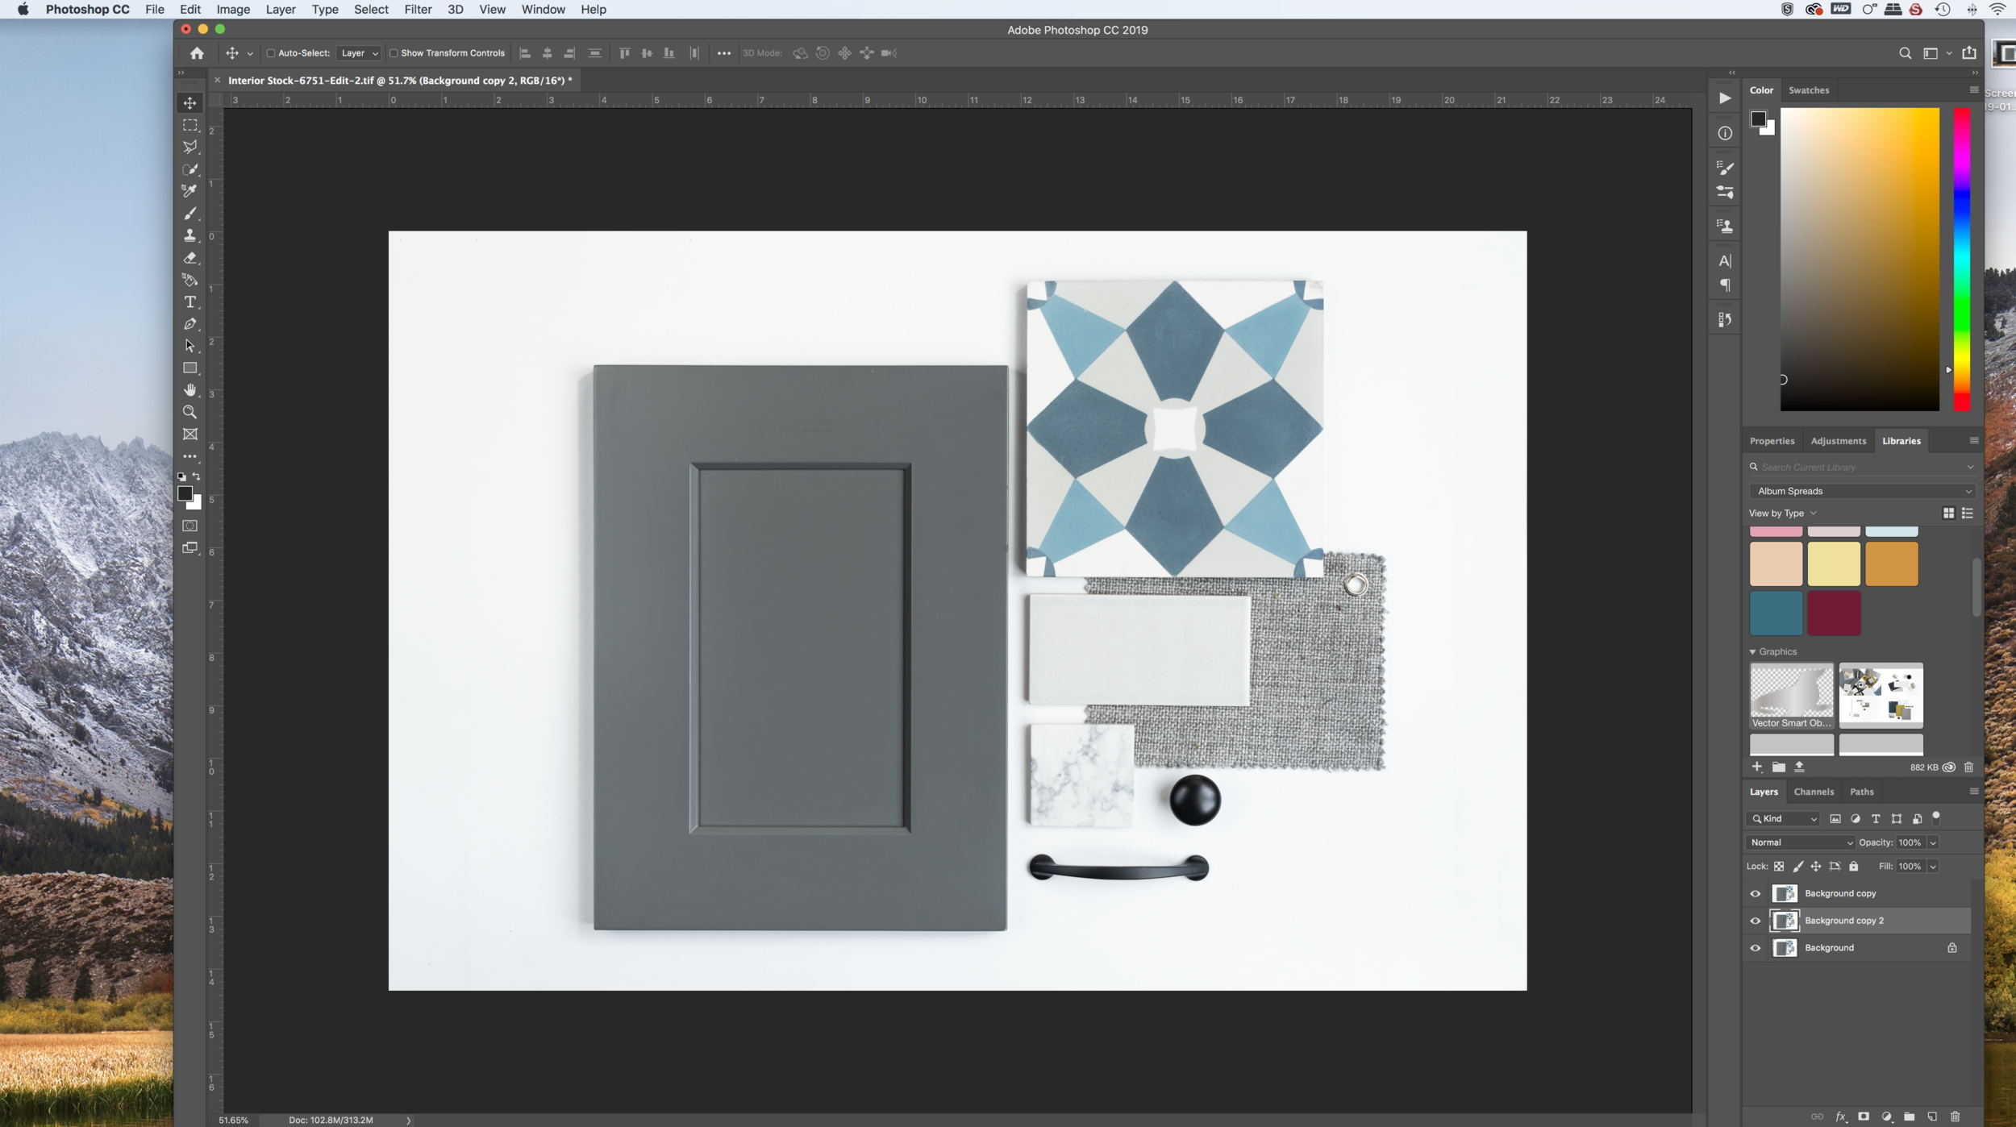The image size is (2016, 1127).
Task: Open the Edit Toolbar three-dots menu
Action: coord(190,456)
